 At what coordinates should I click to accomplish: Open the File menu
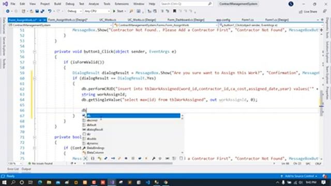pos(13,4)
